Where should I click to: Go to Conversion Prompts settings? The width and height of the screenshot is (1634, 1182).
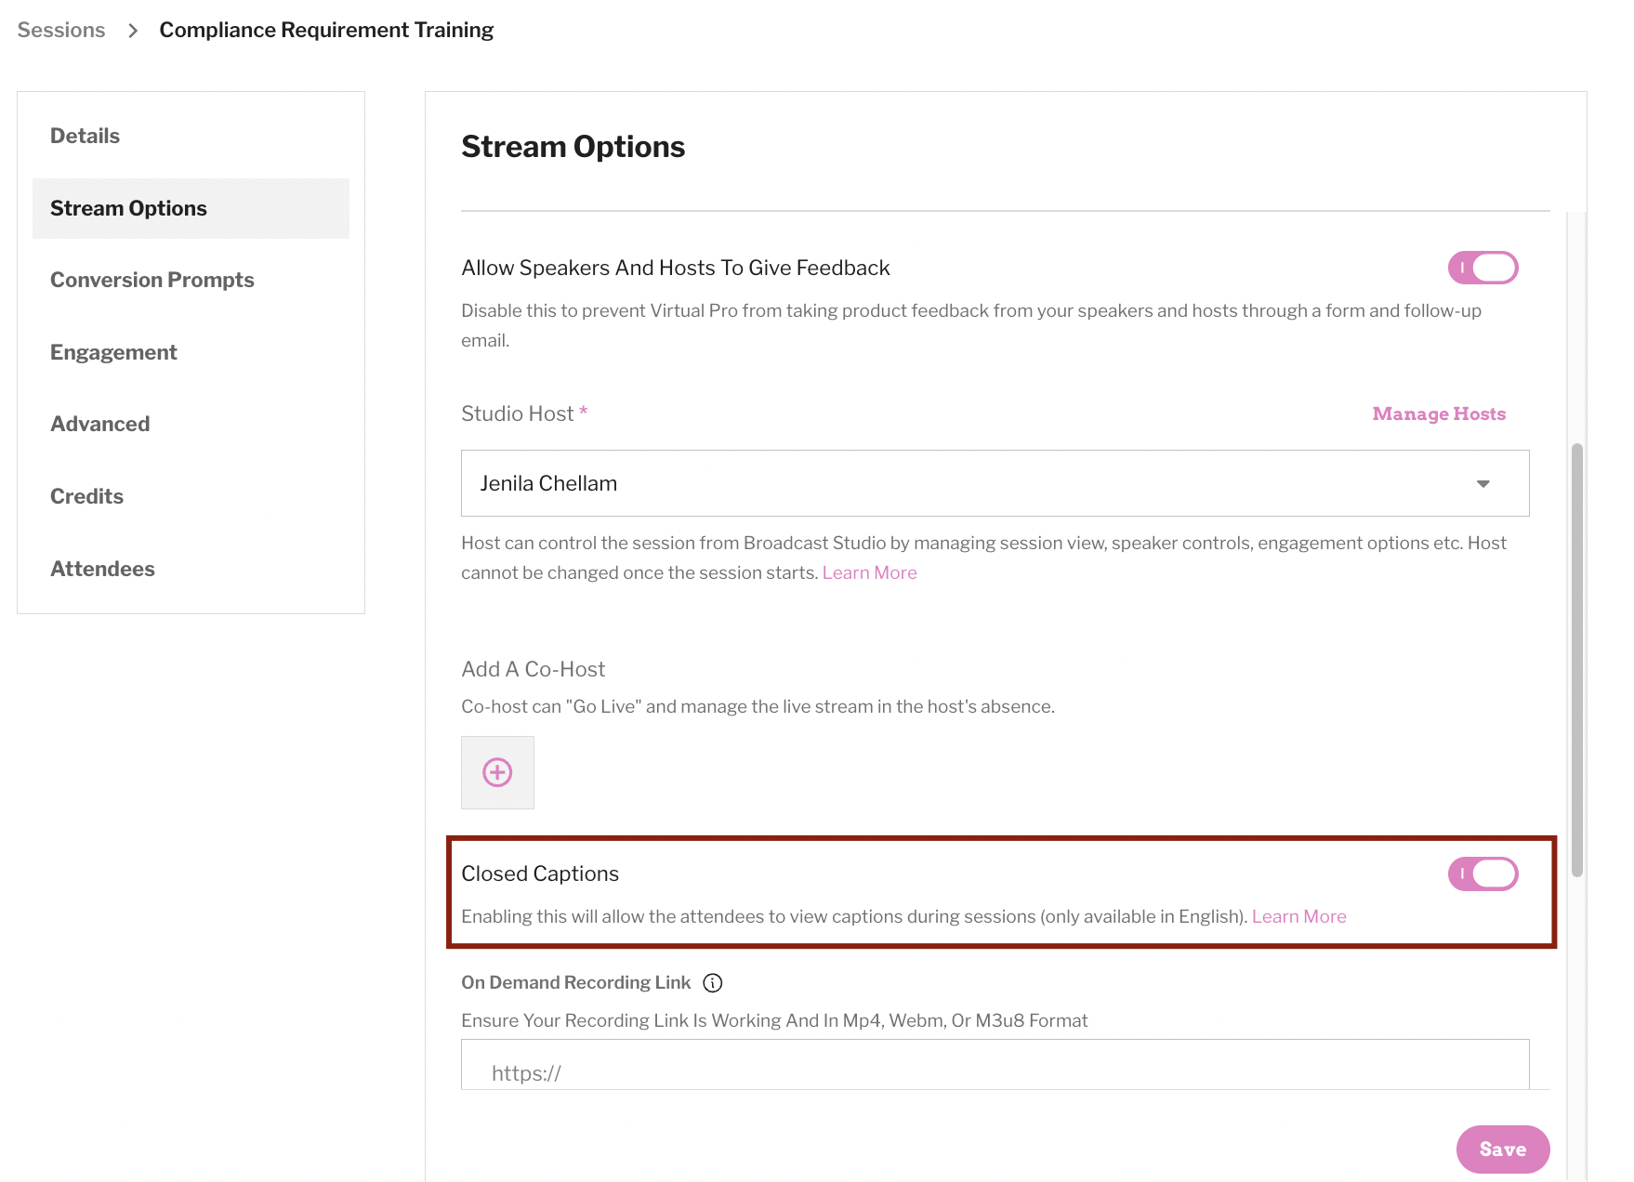point(152,280)
